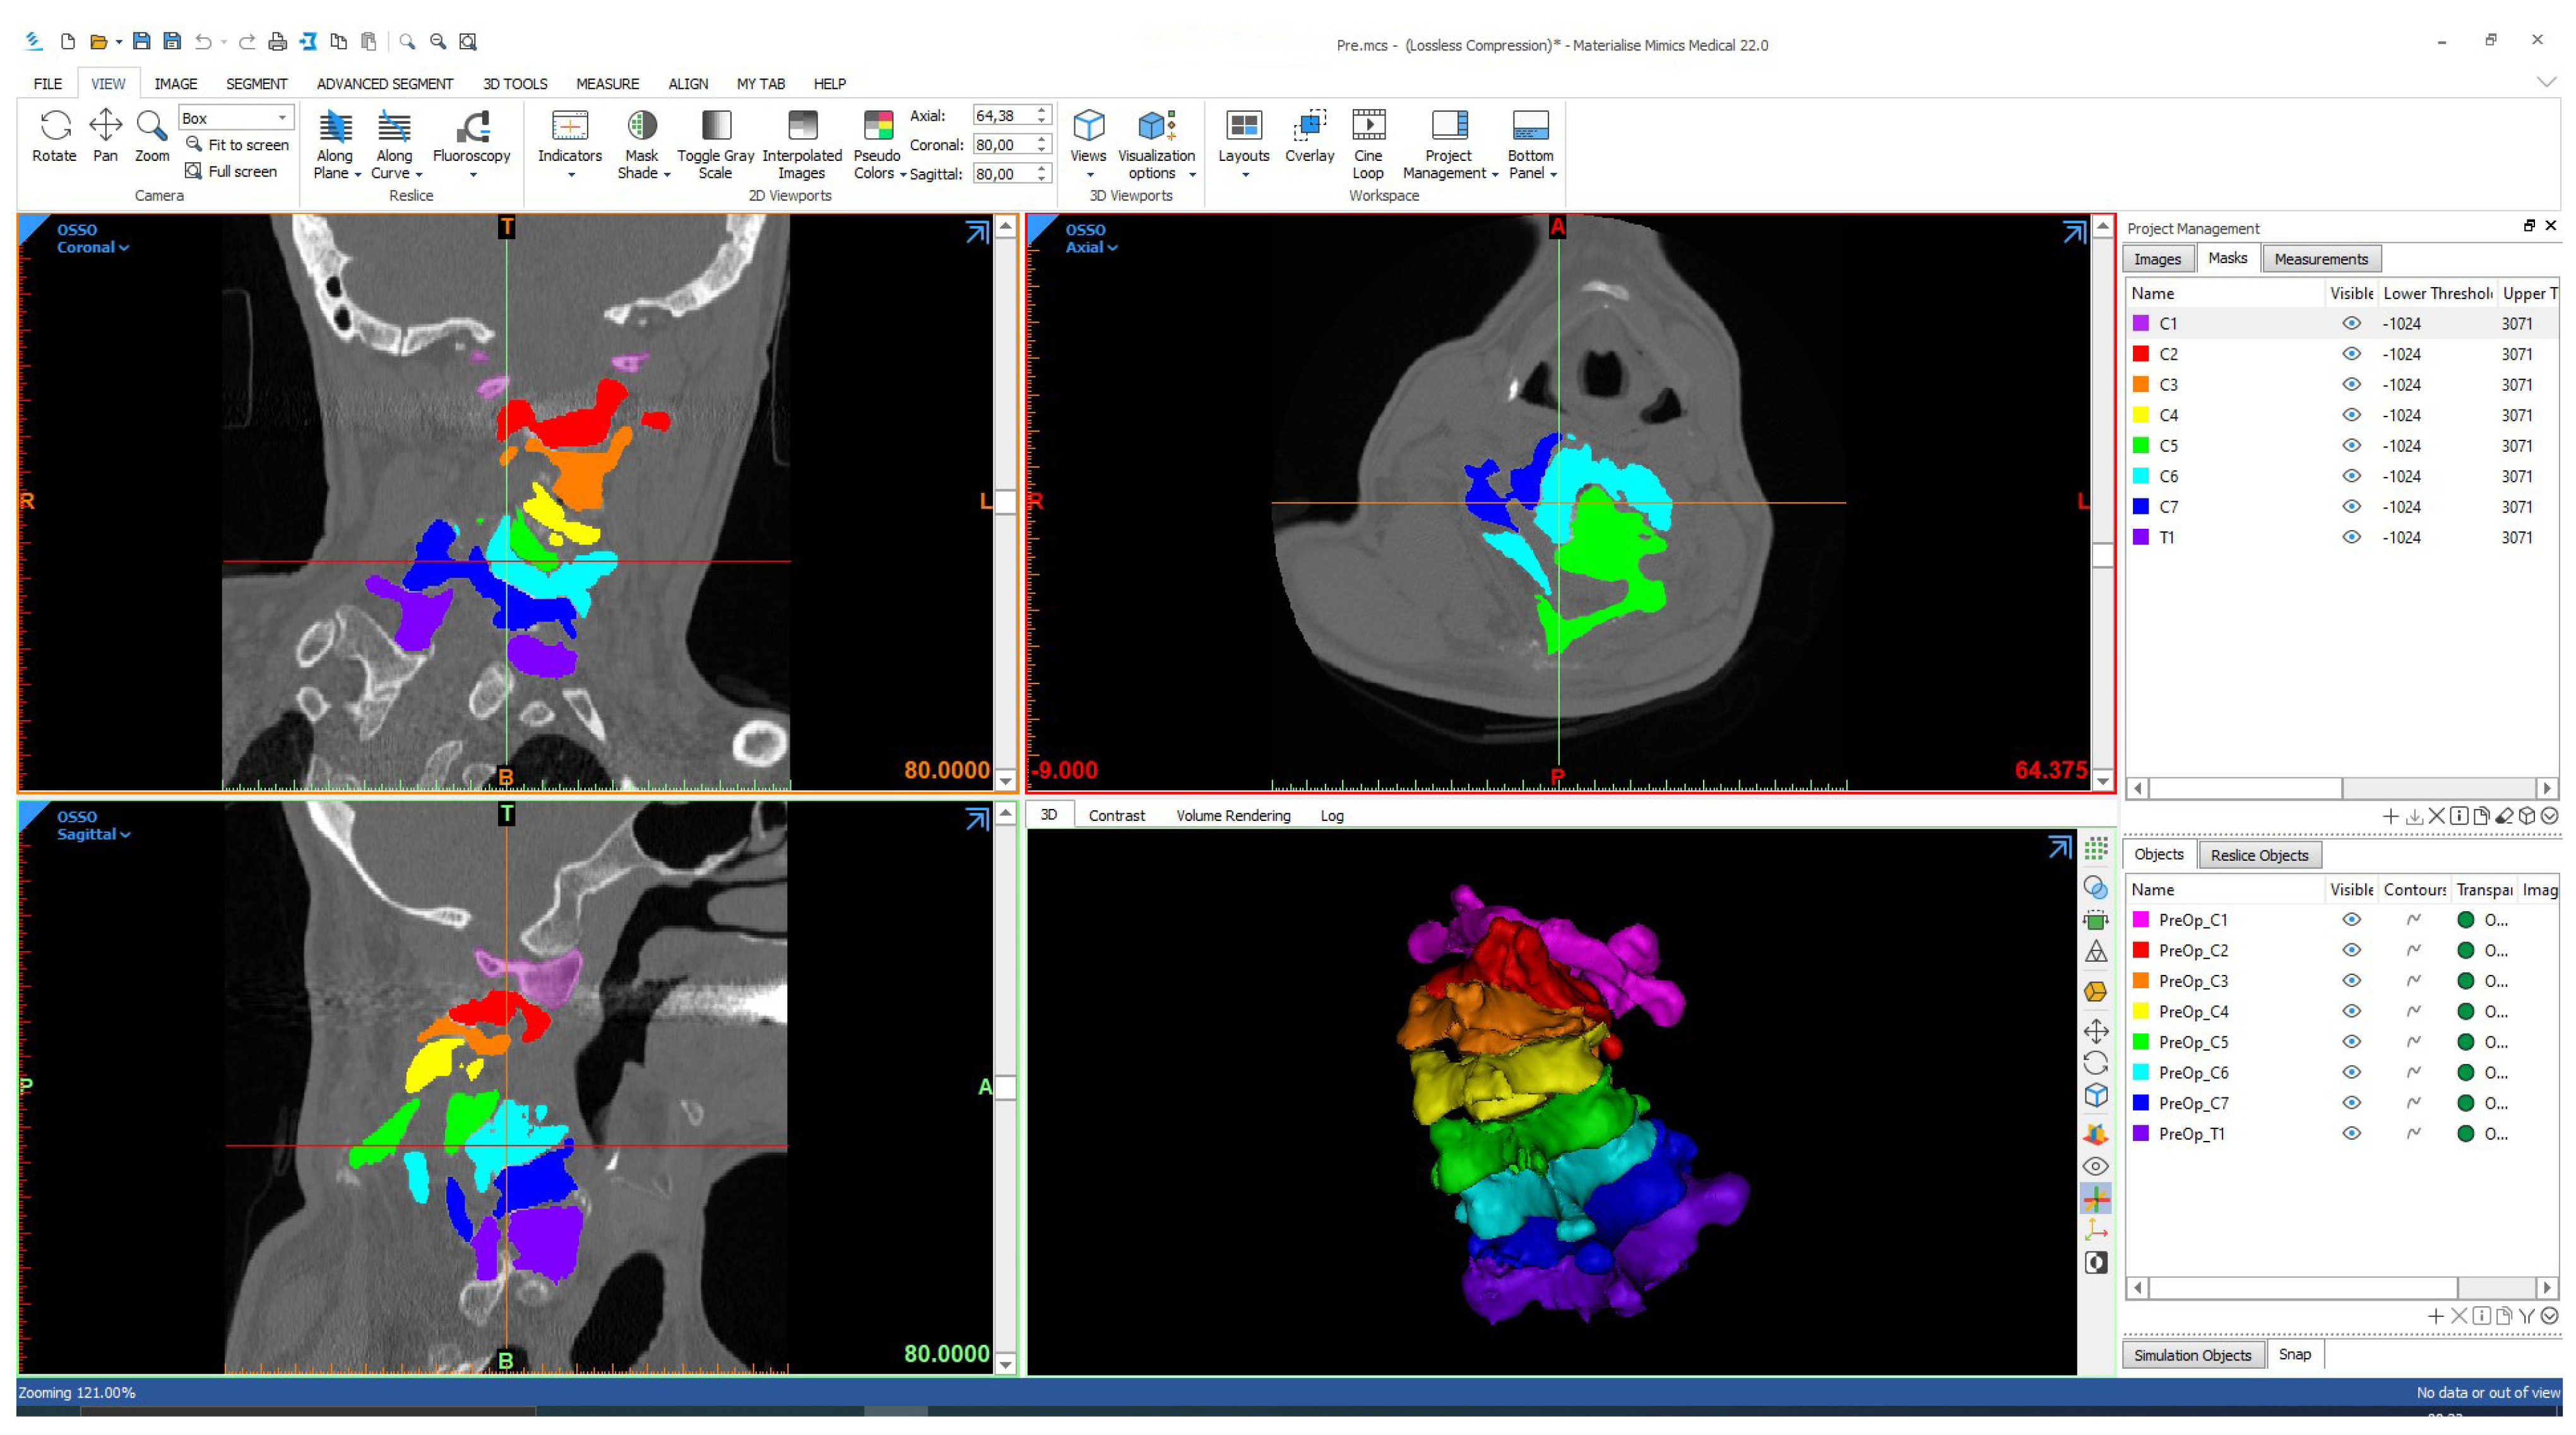Switch to the Measurements tab
The height and width of the screenshot is (1435, 2576).
[2320, 259]
